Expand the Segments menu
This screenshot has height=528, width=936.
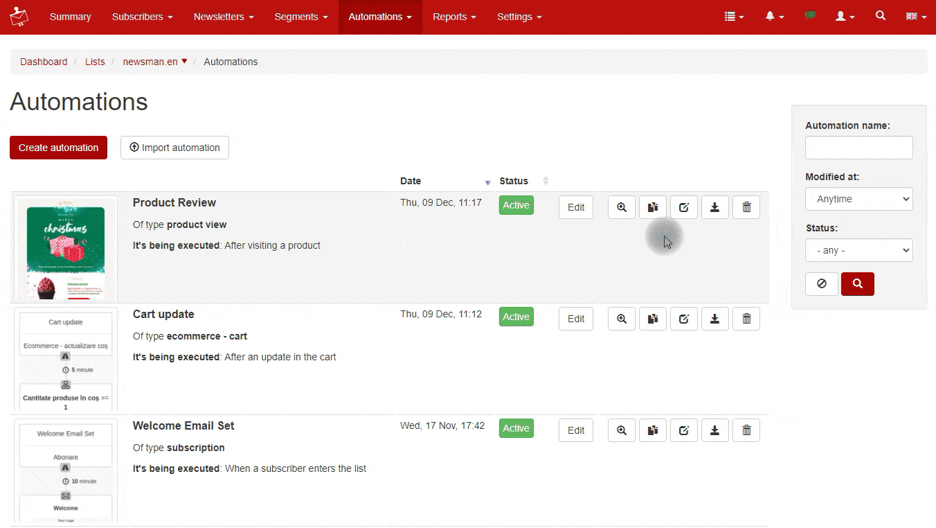click(x=301, y=17)
